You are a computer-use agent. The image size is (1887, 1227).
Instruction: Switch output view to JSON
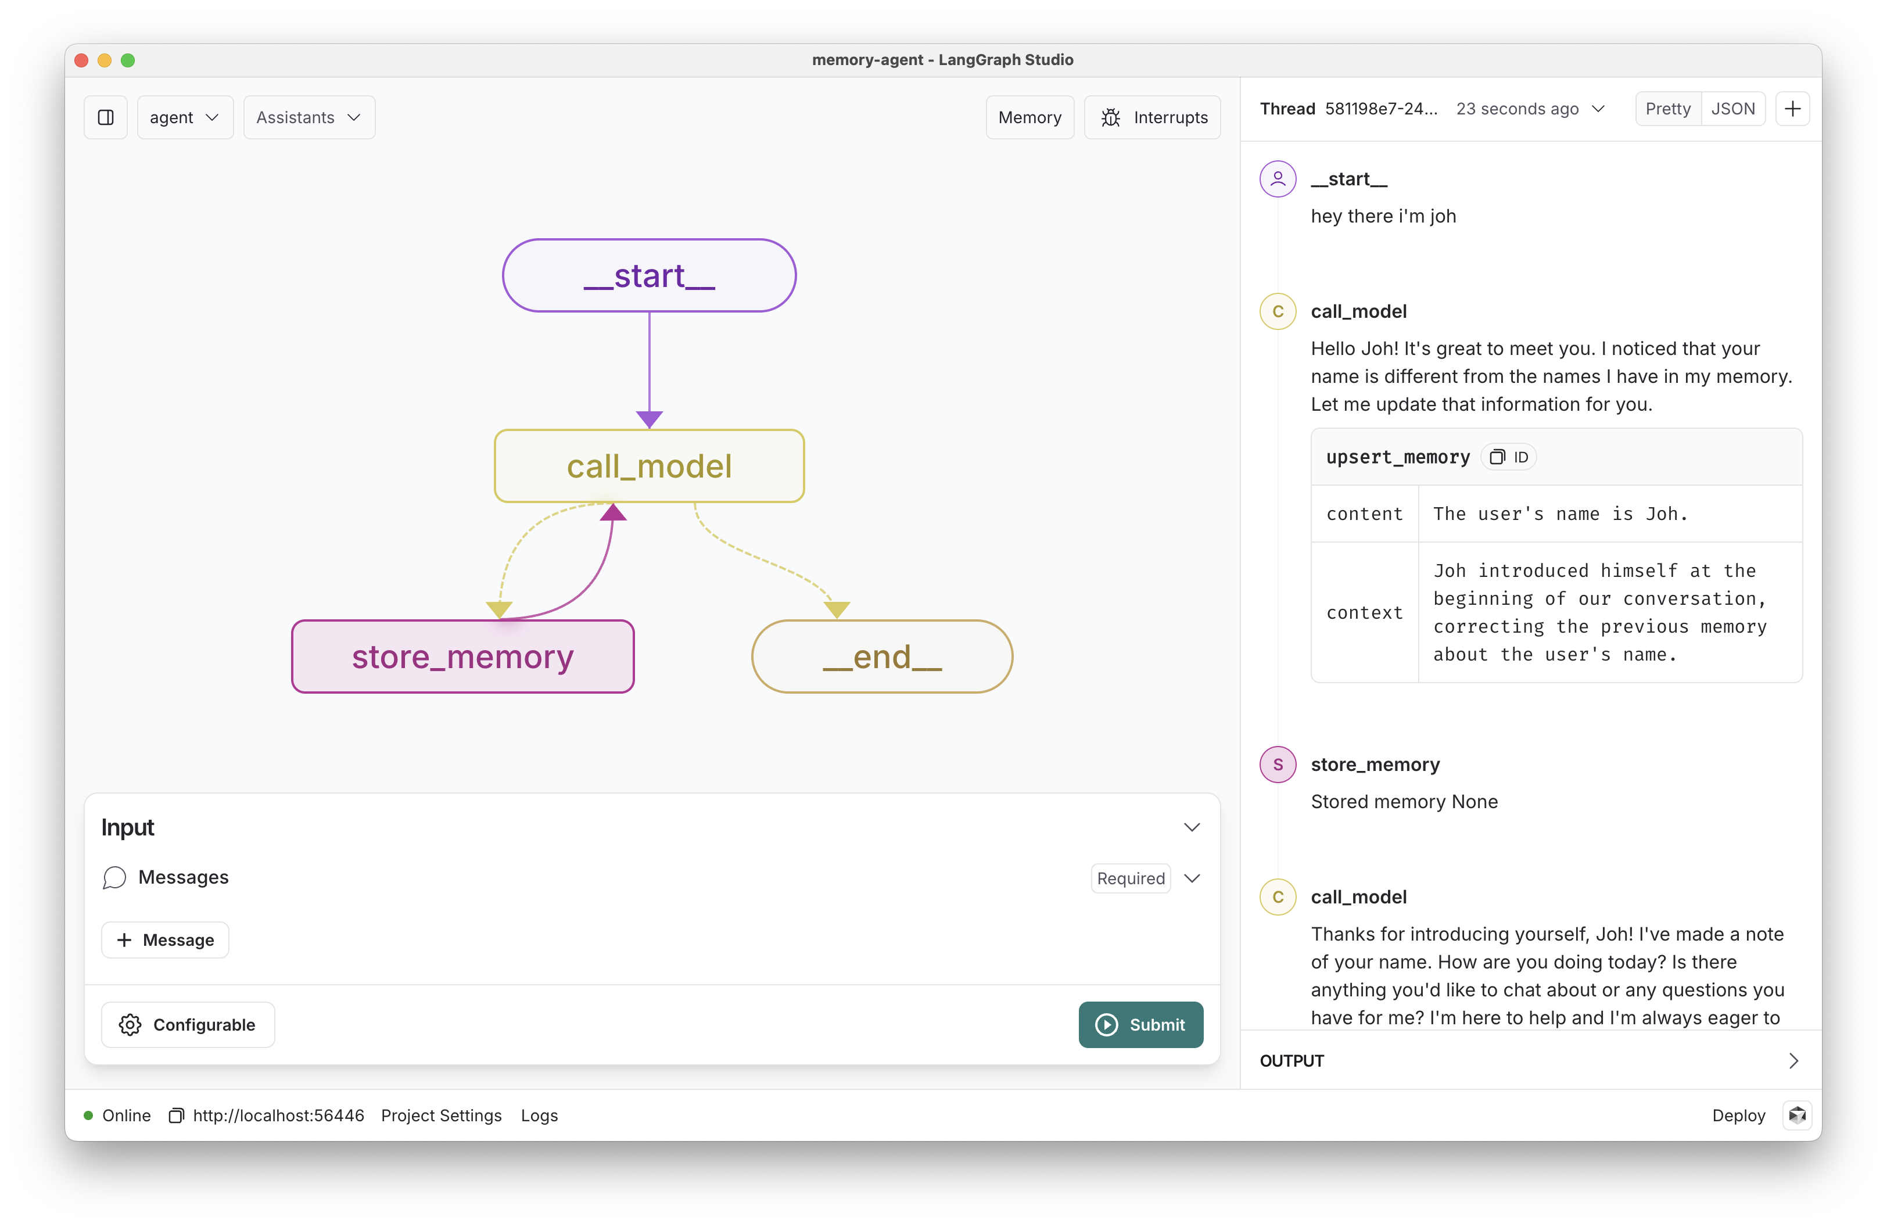coord(1732,109)
